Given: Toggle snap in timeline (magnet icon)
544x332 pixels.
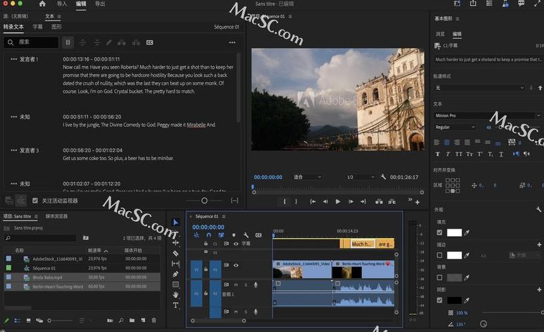Looking at the screenshot, I should [x=209, y=235].
